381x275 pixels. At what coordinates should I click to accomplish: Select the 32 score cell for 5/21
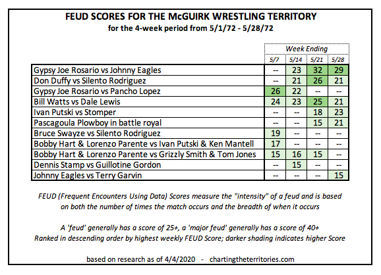tap(317, 70)
